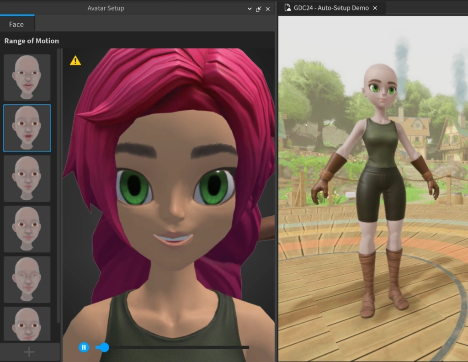Click the middle of the animation timeline track
468x362 pixels.
tap(178, 347)
